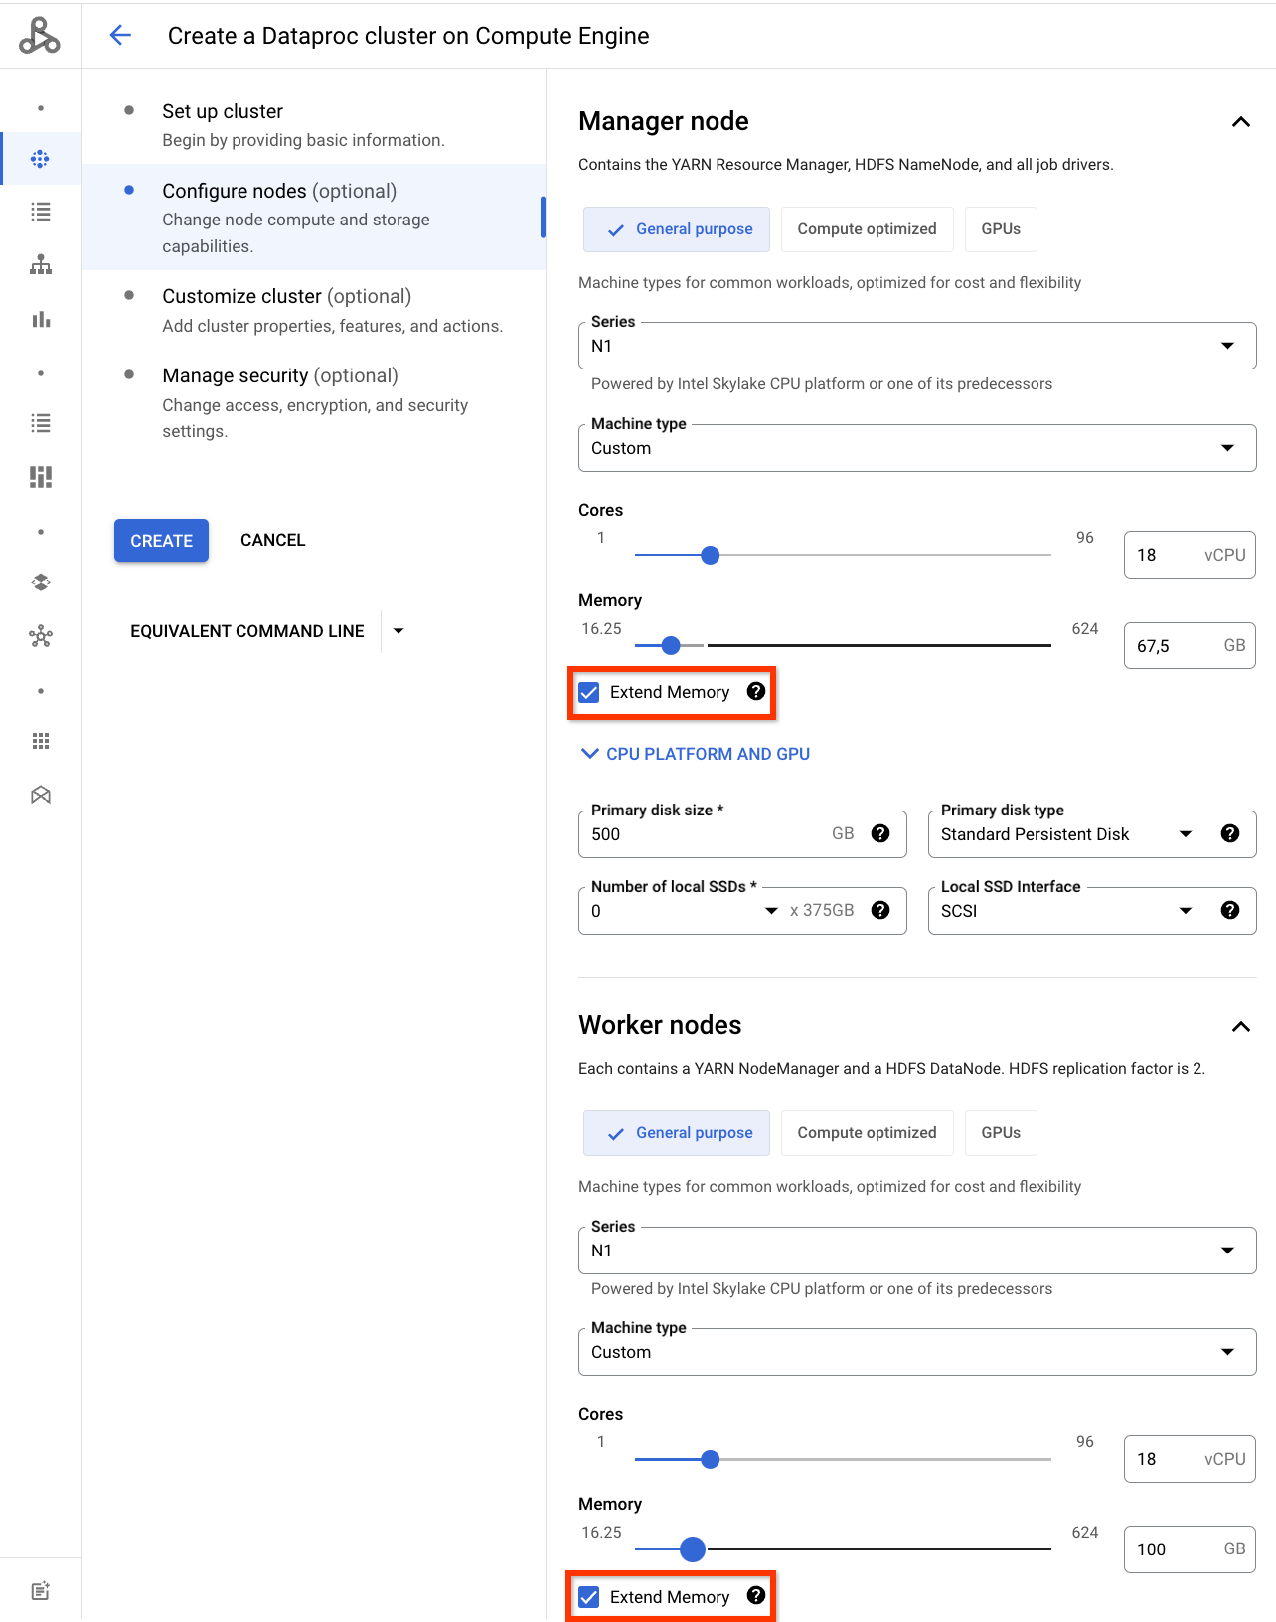Click help icon for Number of local SSDs

[880, 911]
